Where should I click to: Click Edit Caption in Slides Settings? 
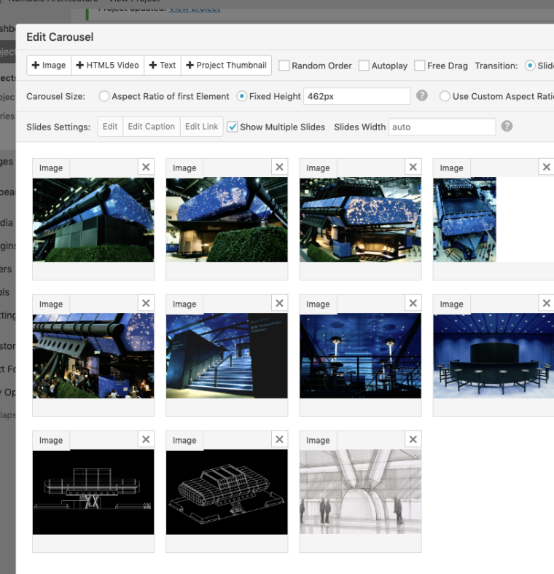point(151,127)
